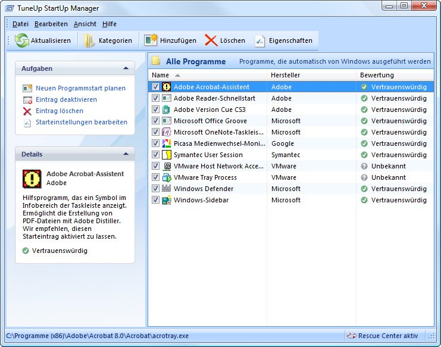Click the Alle Programme folder icon
Viewport: 441px width, 347px height.
coord(156,61)
